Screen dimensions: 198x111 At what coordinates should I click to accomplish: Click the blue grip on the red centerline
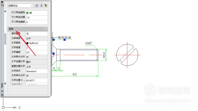53,54
